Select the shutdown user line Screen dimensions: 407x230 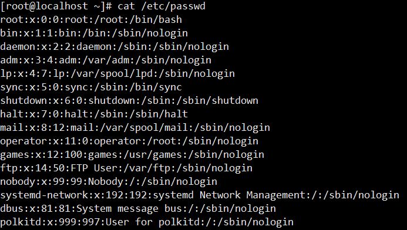129,100
